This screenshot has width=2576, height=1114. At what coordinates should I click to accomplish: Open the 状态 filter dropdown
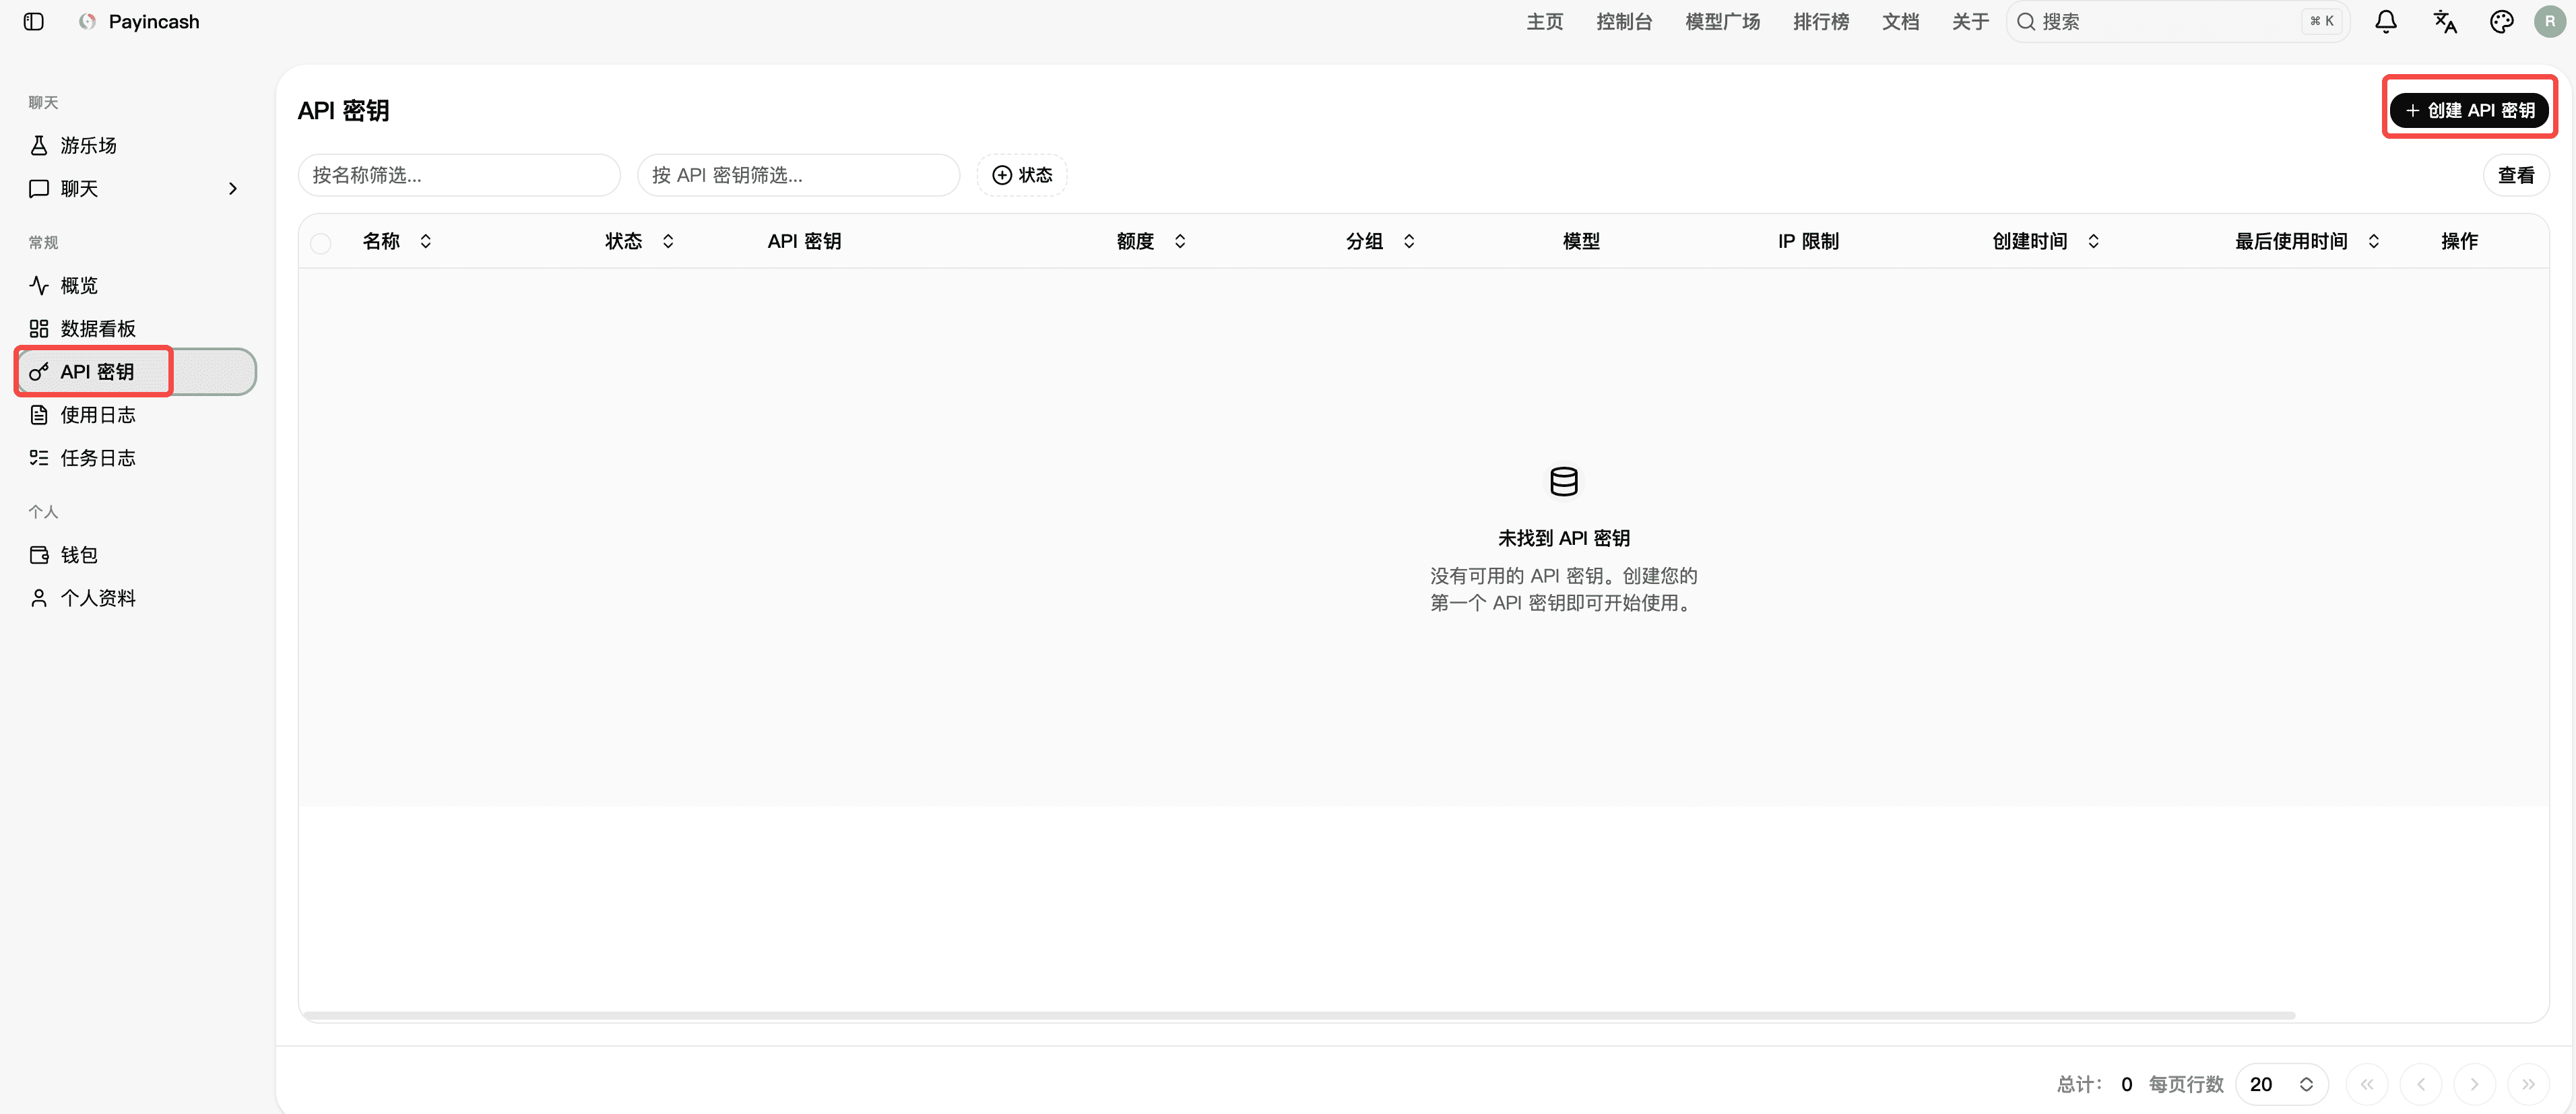[x=1021, y=175]
